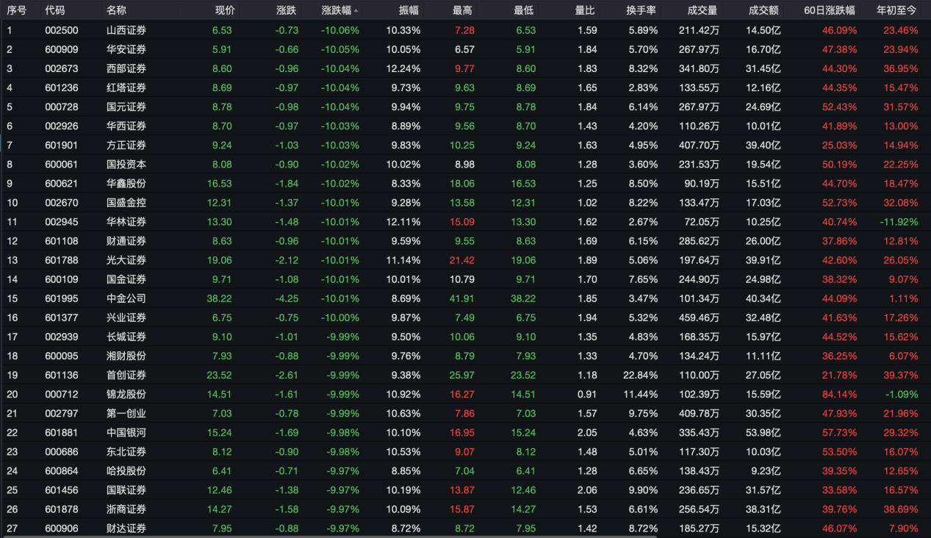Select the 57.73% 60-day change cell
Screen dimensions: 931x538
[x=839, y=432]
